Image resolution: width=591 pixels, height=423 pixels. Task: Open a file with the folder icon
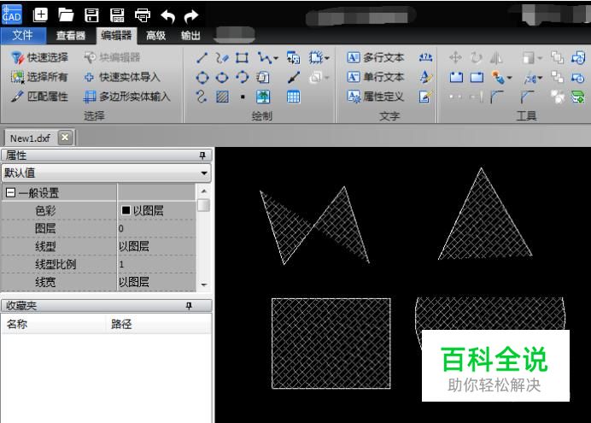click(x=66, y=15)
